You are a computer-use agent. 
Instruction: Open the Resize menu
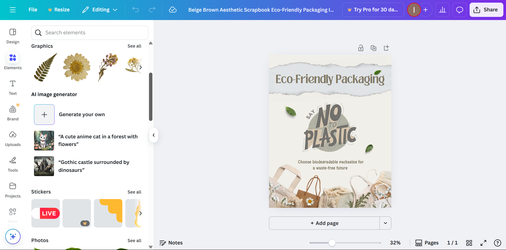59,10
